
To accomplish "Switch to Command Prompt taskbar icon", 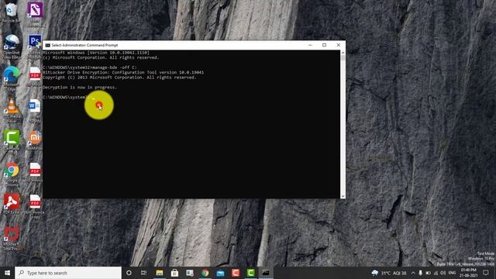I will pos(266,273).
